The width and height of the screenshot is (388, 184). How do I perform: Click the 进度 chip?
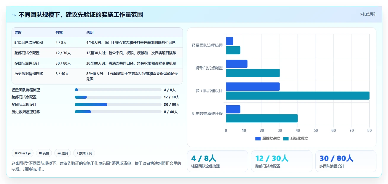pyautogui.click(x=63, y=153)
